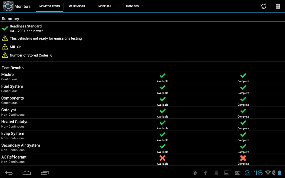Image resolution: width=285 pixels, height=178 pixels.
Task: Select the Catalyst Complete checkmark
Action: click(x=243, y=111)
